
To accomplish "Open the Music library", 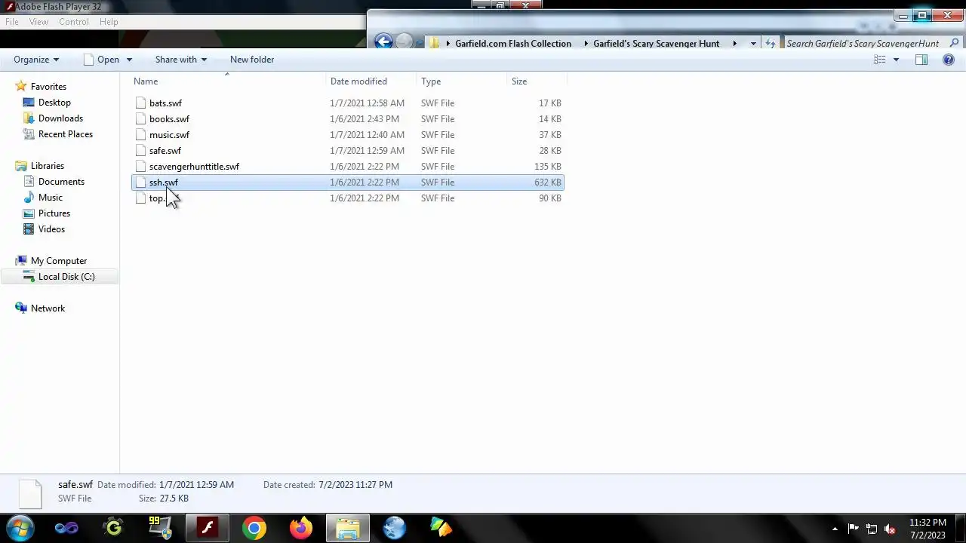I will pos(51,198).
